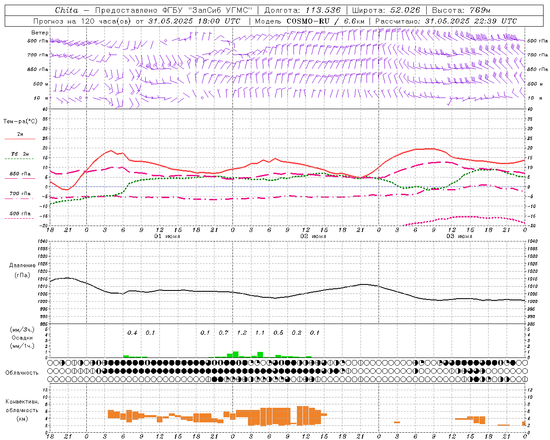Click the "850 гПа" temperature legend label

20,174
